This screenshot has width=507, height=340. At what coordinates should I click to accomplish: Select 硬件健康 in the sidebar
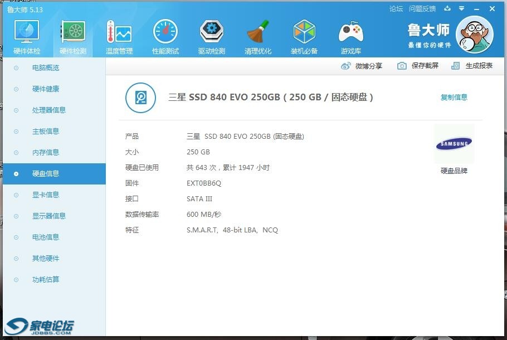55,89
